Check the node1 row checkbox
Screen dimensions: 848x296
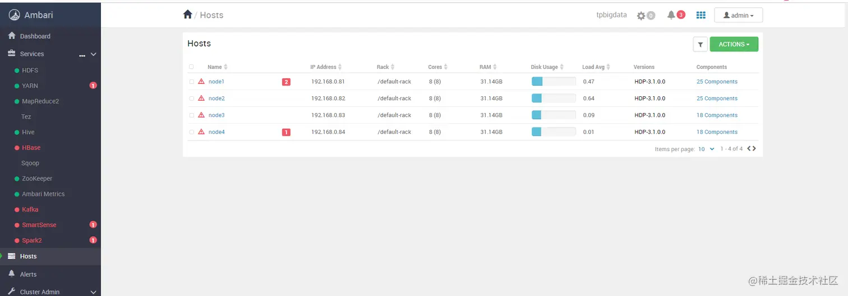pos(191,81)
